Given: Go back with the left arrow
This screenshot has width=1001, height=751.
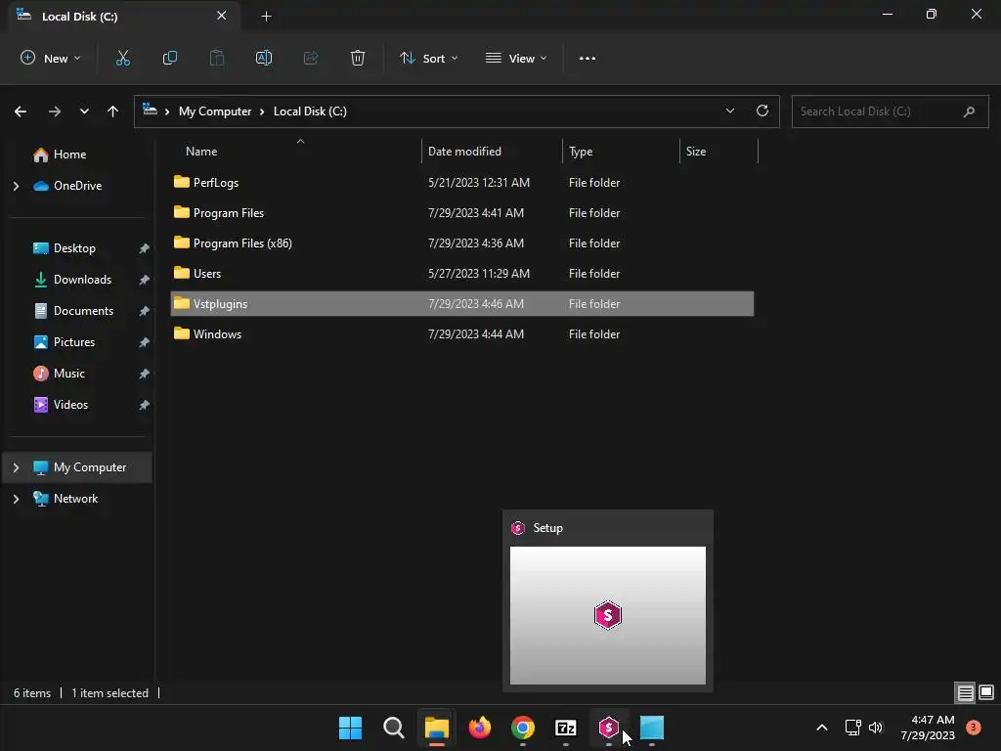Looking at the screenshot, I should (21, 111).
